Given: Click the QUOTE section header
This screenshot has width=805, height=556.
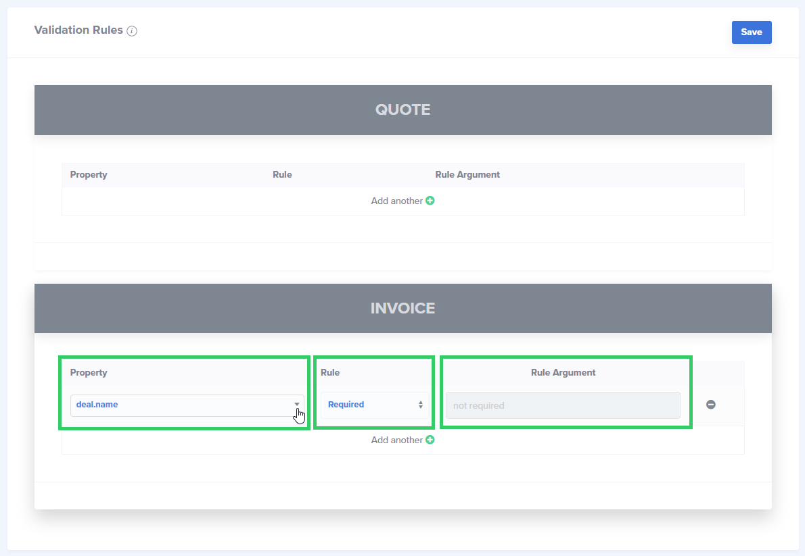Looking at the screenshot, I should tap(402, 109).
